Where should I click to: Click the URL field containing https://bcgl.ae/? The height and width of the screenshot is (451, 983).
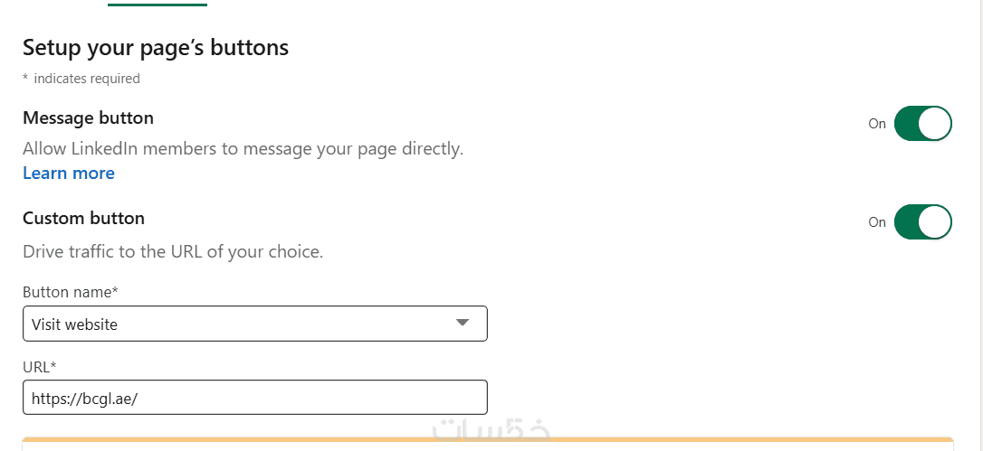pos(255,397)
